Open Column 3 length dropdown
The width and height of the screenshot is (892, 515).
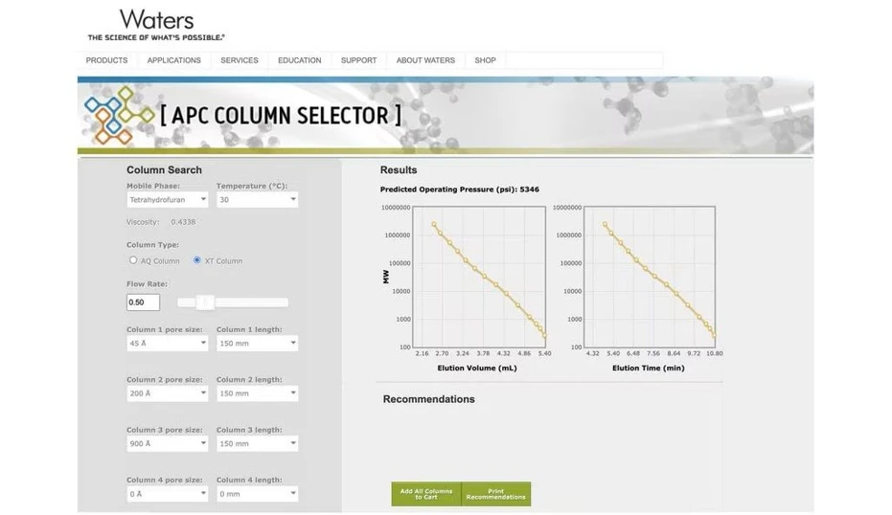pos(257,443)
